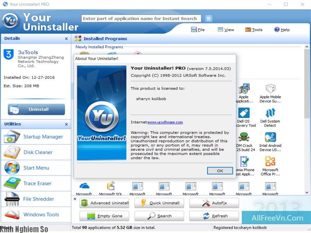The image size is (311, 233).
Task: Open Windows Tools utility
Action: (36, 214)
